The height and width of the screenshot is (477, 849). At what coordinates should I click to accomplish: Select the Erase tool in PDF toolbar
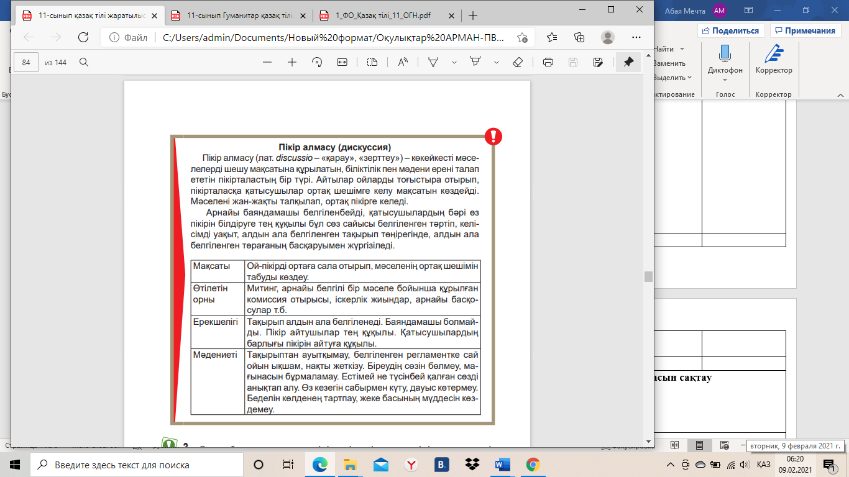pyautogui.click(x=517, y=62)
